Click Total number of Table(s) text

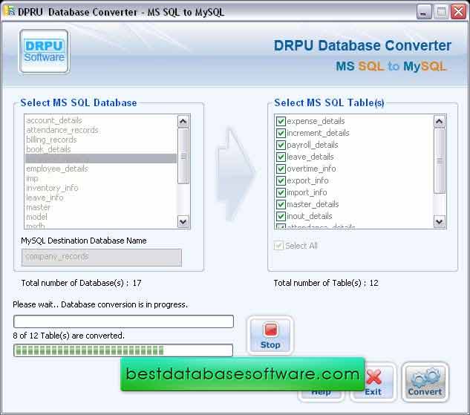click(326, 283)
